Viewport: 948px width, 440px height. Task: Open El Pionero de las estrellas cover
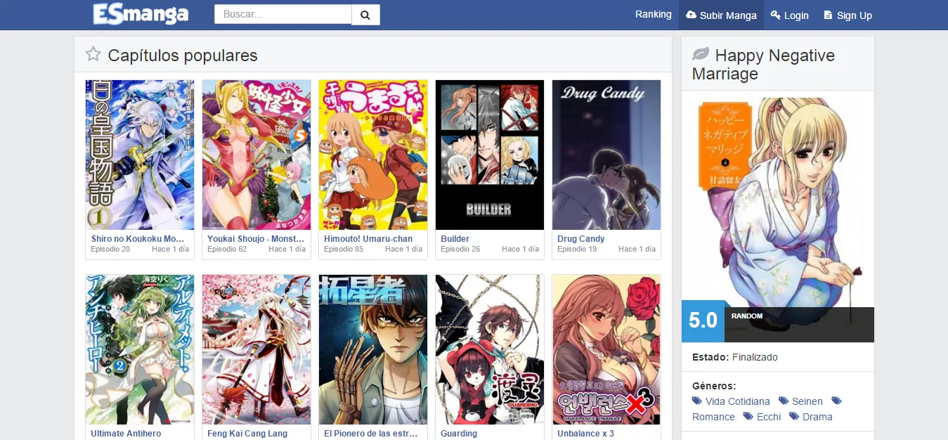[x=373, y=349]
